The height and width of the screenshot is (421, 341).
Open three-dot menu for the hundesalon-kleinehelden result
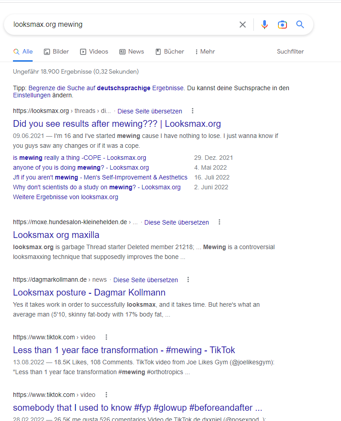(x=219, y=222)
